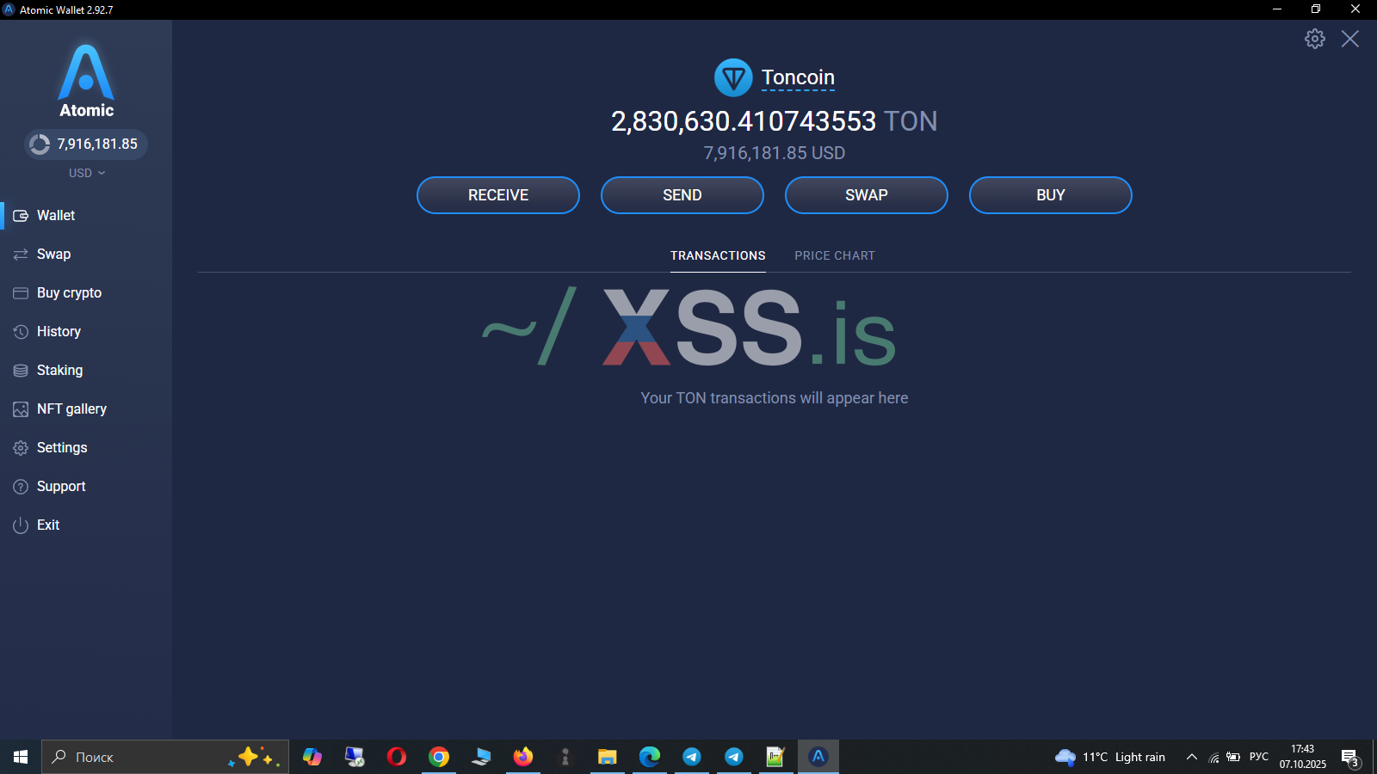This screenshot has height=774, width=1377.
Task: Open Copilot from the taskbar
Action: [312, 757]
